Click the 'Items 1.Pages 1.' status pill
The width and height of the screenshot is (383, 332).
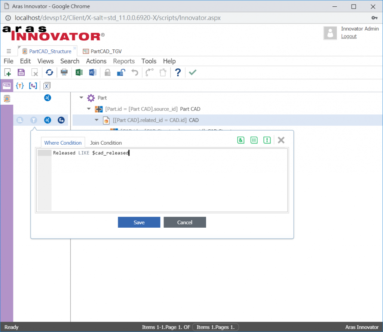215,327
